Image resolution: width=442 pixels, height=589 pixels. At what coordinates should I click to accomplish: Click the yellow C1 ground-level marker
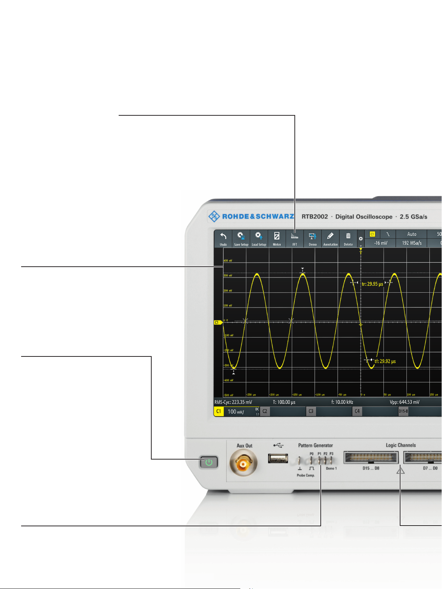click(218, 323)
